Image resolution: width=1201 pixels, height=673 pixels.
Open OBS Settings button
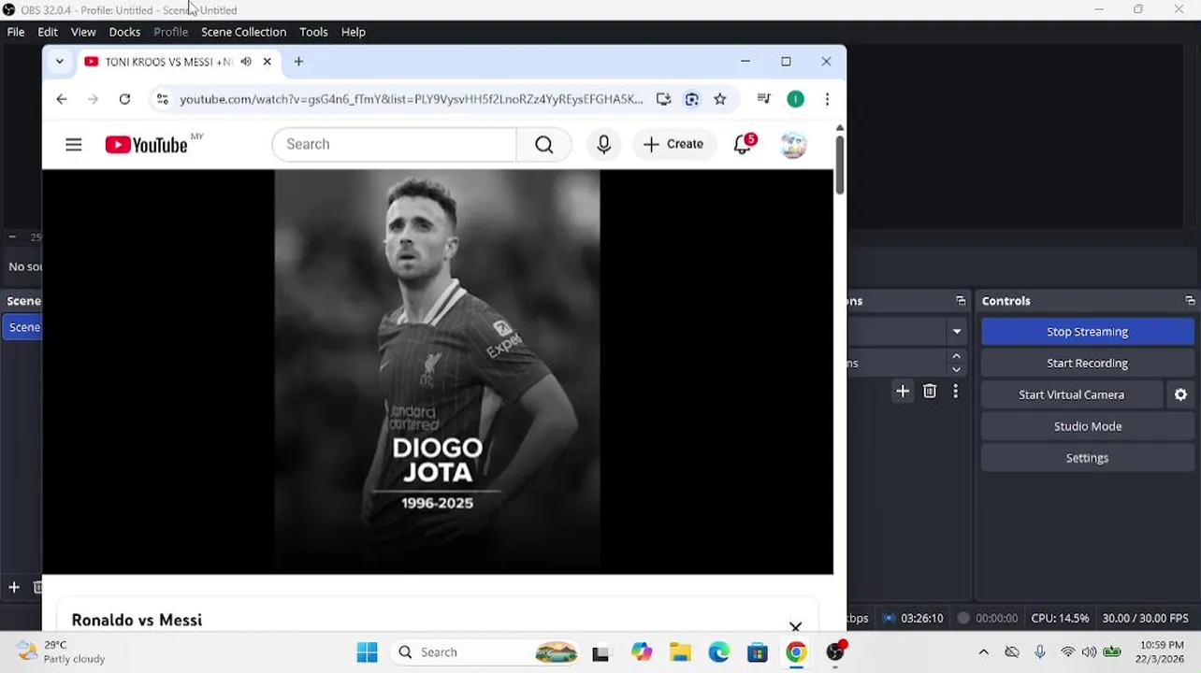[1087, 458]
